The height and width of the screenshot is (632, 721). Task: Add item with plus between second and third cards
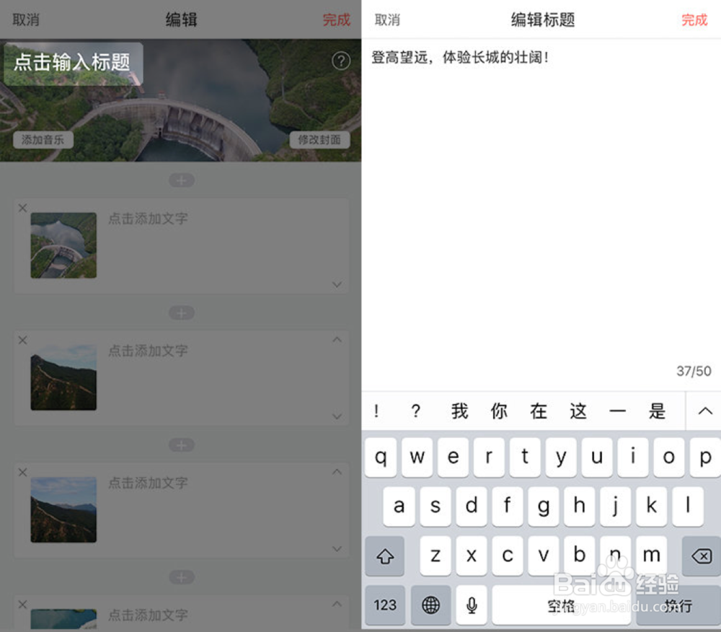[x=182, y=445]
